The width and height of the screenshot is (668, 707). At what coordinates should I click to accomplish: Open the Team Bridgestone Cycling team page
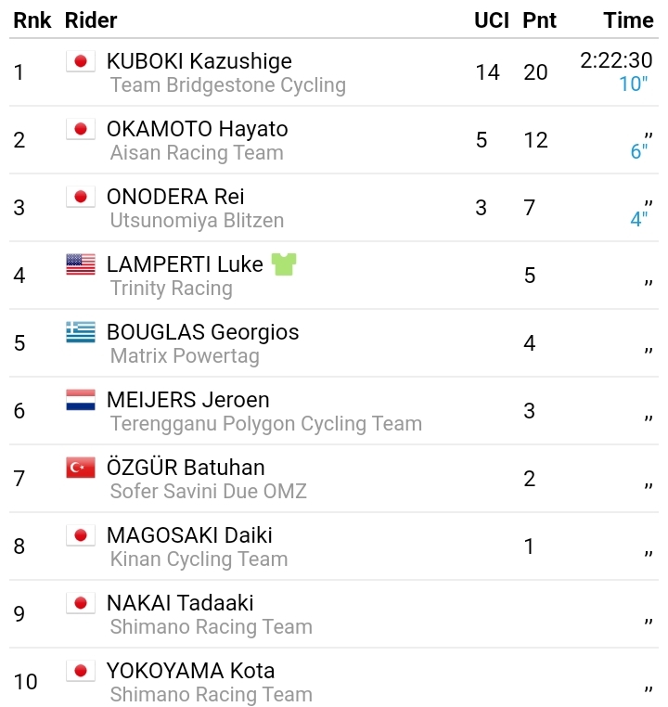click(x=227, y=85)
